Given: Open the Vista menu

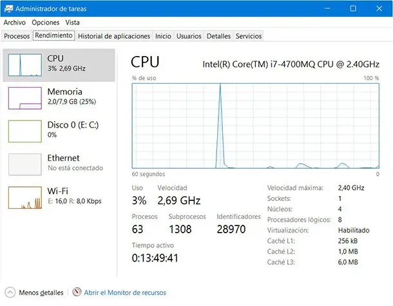Looking at the screenshot, I should tap(72, 23).
